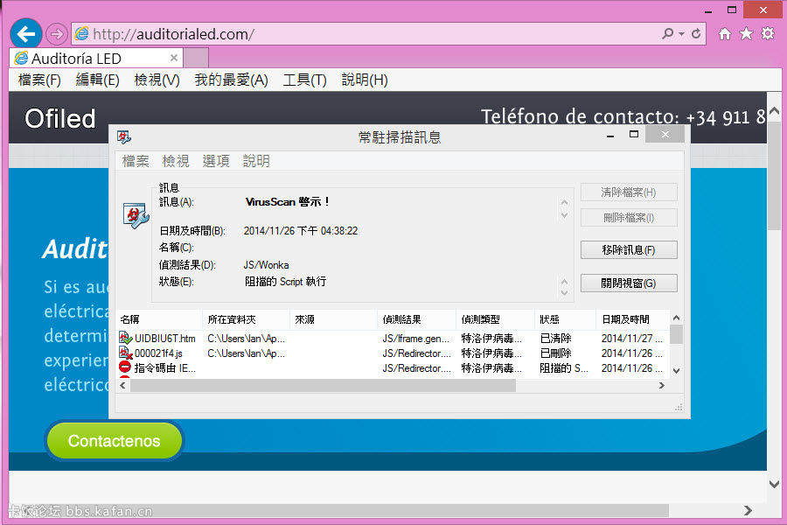787x525 pixels.
Task: Click web page vertical scroll up arrow
Action: (x=775, y=110)
